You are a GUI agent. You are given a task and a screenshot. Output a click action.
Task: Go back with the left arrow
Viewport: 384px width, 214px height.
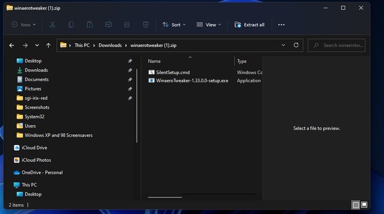11,45
